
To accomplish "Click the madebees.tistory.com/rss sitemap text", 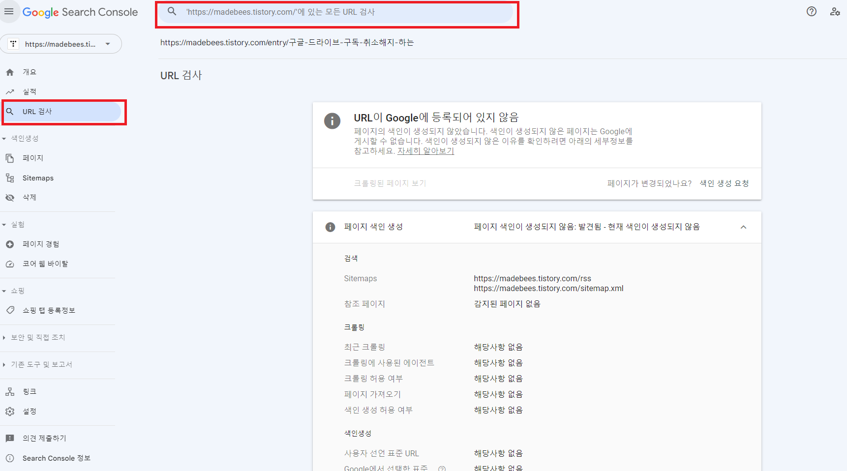I will pos(533,279).
